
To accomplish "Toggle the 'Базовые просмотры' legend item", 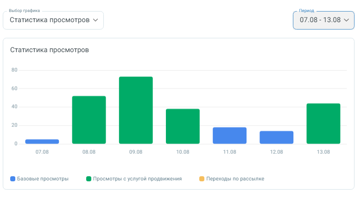I will click(x=39, y=179).
